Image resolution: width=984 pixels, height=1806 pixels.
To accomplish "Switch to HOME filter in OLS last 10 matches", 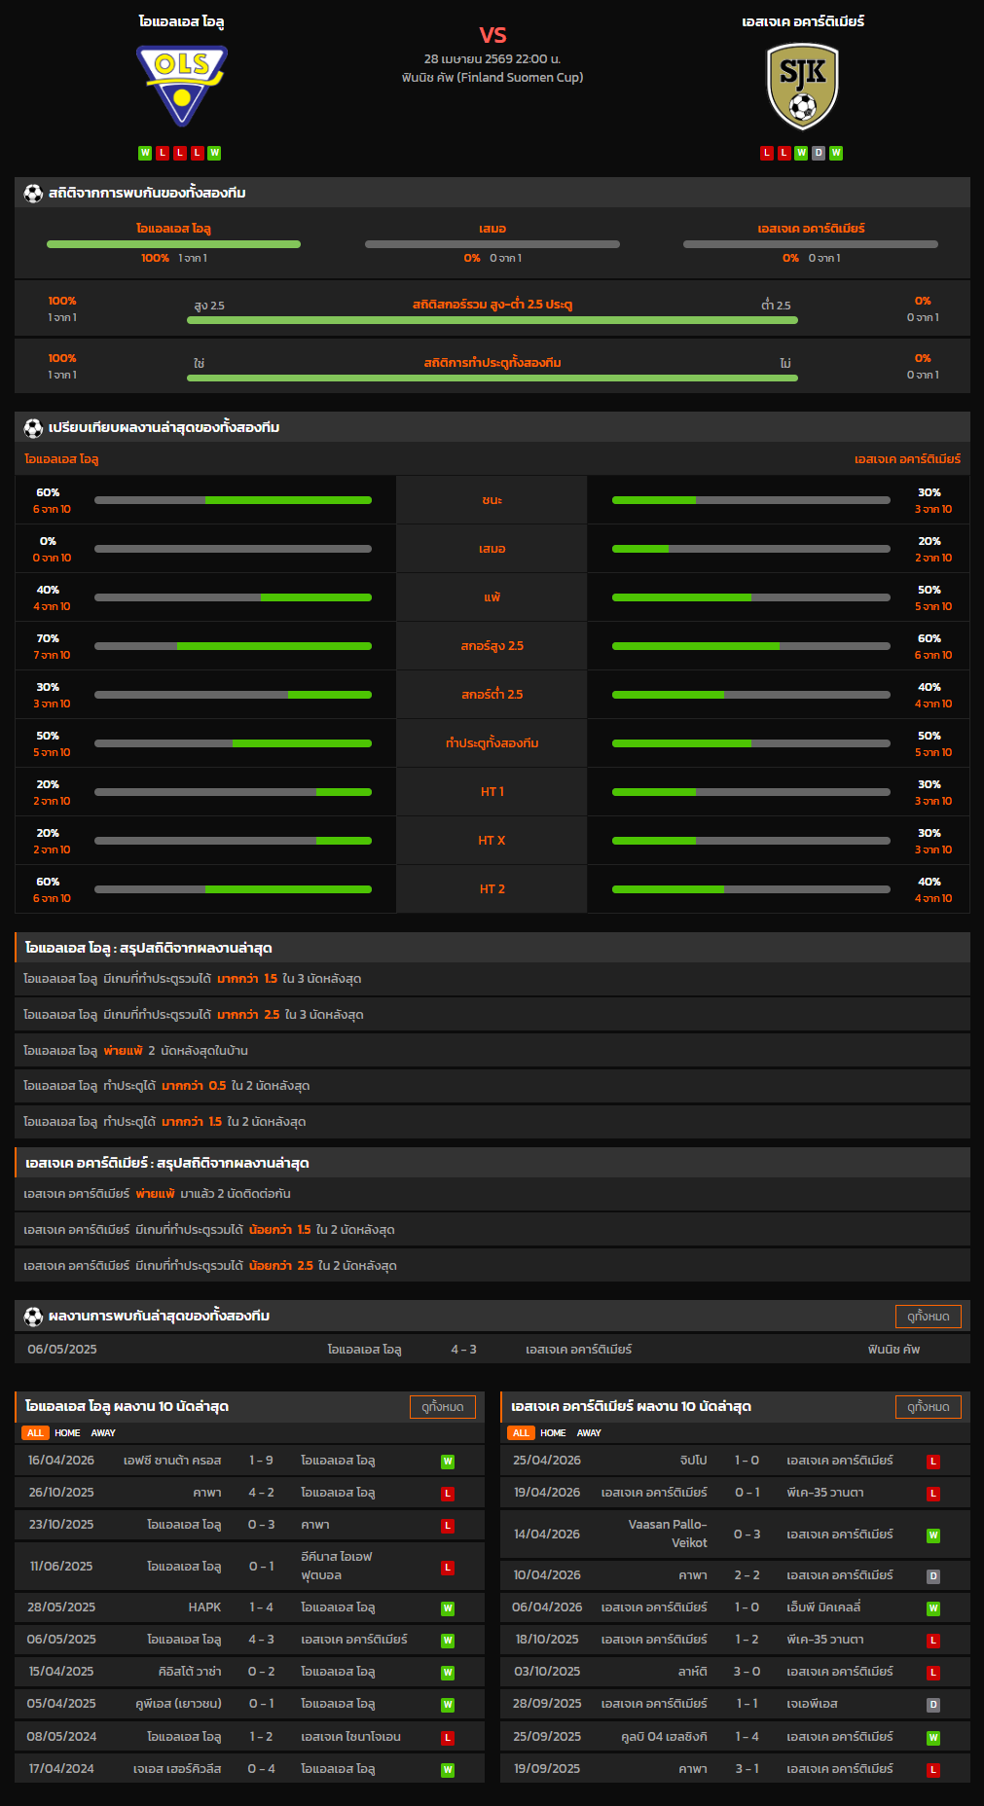I will (x=67, y=1432).
